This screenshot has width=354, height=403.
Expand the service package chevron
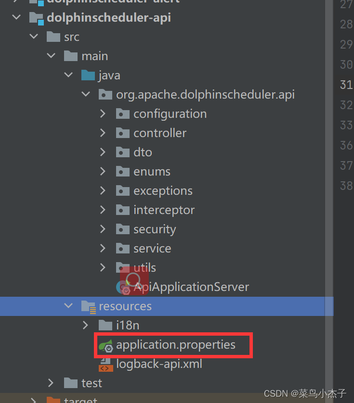coord(103,248)
